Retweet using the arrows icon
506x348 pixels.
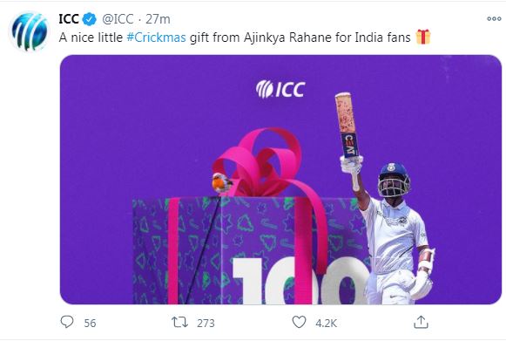tap(179, 322)
